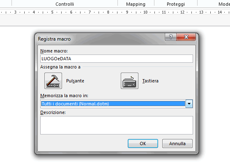Click the Tastiera label text

(150, 81)
